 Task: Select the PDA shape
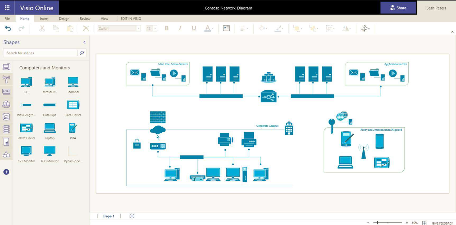pos(73,131)
